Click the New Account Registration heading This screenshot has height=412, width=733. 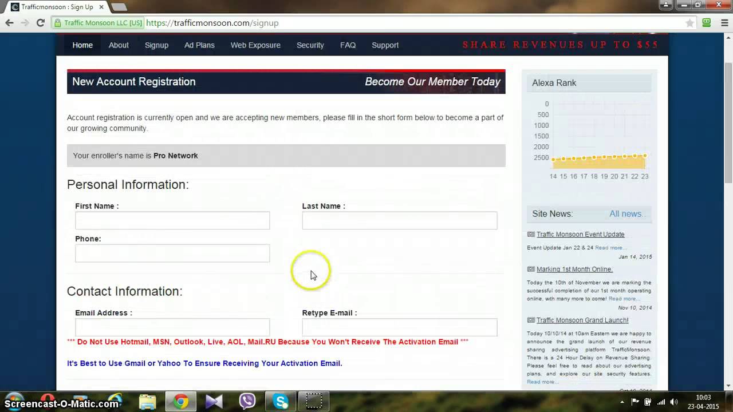coord(134,82)
